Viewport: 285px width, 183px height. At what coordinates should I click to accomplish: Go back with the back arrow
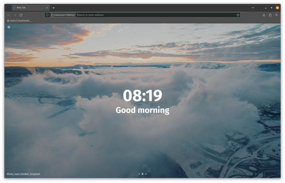[9, 15]
